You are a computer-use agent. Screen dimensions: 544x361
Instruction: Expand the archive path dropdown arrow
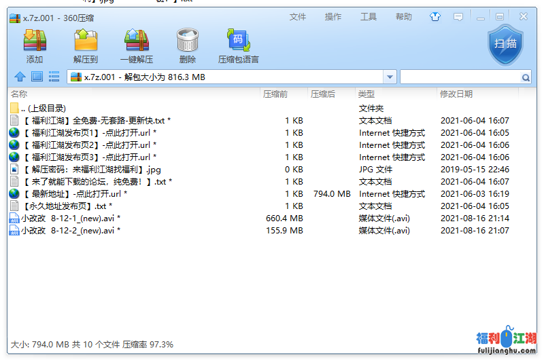pos(390,77)
